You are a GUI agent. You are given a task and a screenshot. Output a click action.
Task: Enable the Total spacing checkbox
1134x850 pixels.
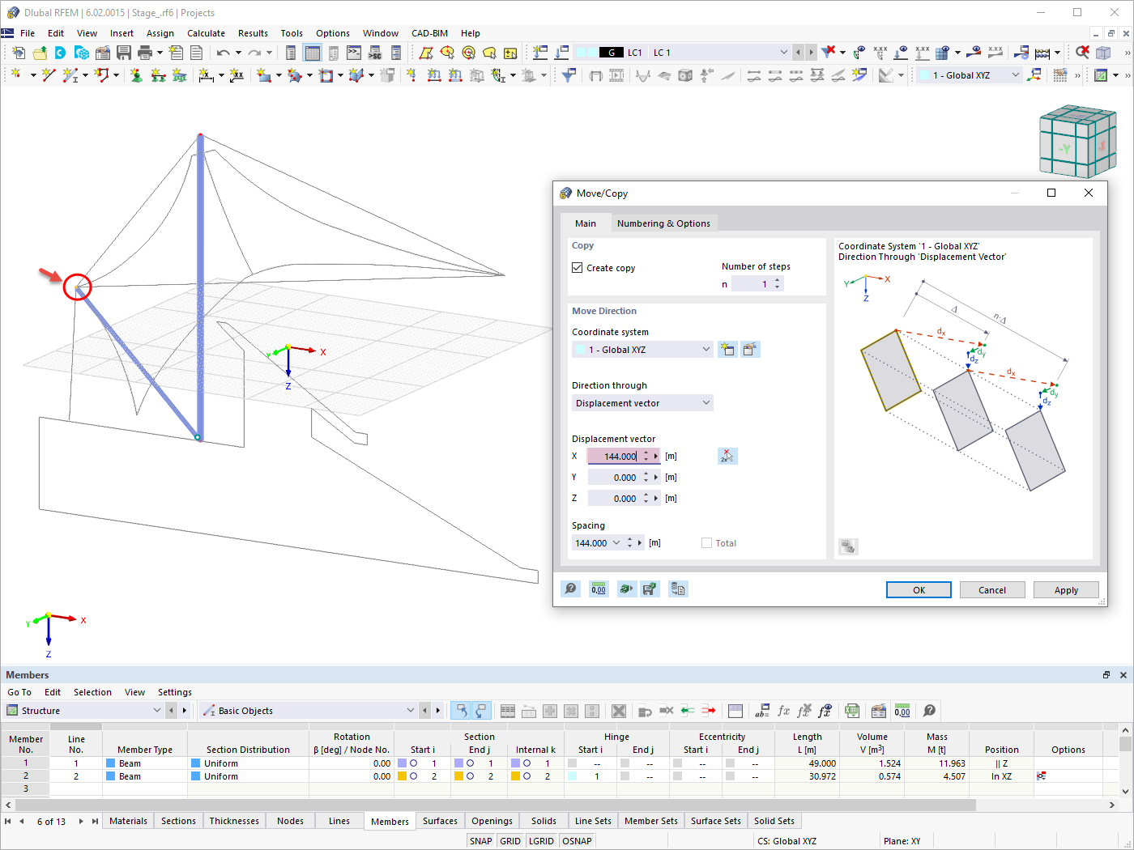pyautogui.click(x=706, y=543)
